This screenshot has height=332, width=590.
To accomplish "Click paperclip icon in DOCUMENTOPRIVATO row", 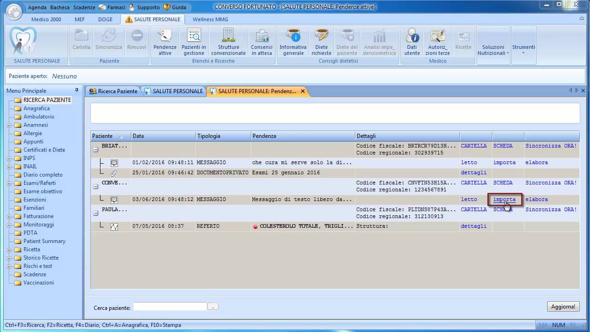I will point(114,173).
